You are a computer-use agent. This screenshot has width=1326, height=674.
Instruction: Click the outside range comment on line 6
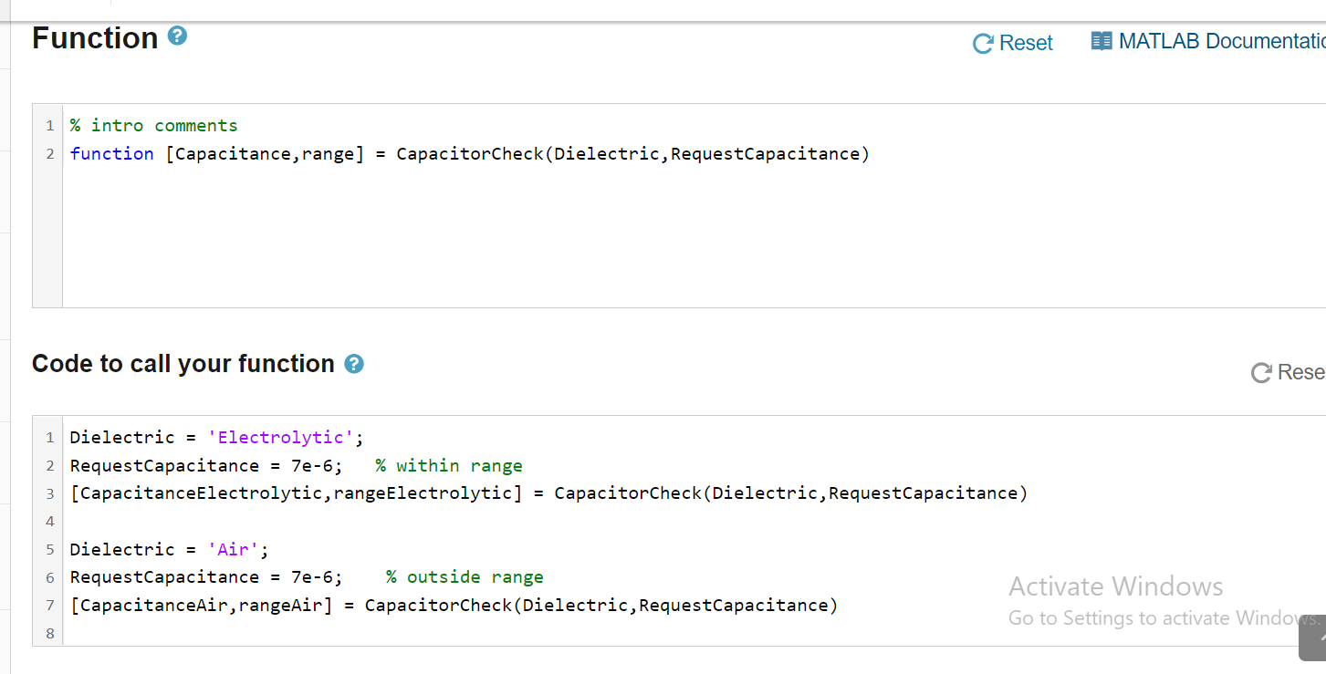tap(465, 576)
